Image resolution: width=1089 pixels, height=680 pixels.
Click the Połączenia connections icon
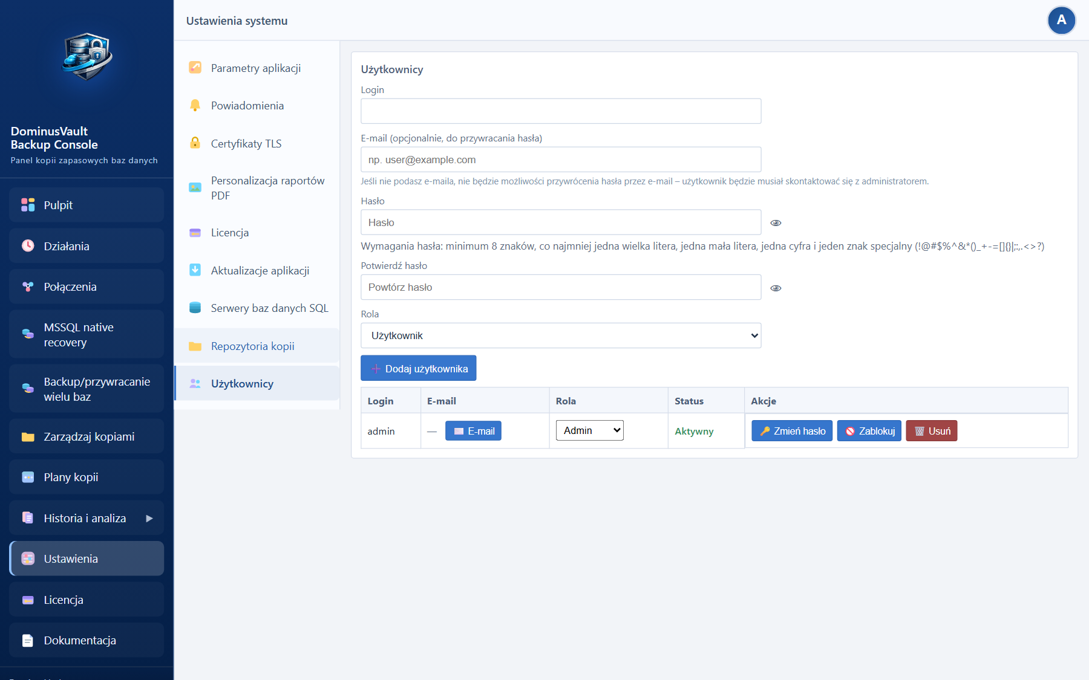click(28, 287)
